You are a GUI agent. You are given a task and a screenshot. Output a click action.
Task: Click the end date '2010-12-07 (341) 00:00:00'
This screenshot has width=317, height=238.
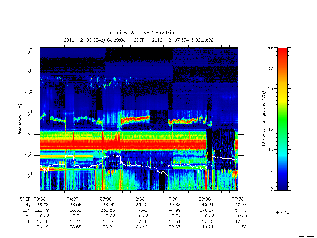click(x=183, y=40)
